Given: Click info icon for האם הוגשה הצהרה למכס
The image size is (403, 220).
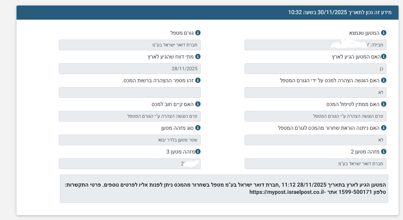Looking at the screenshot, I should pyautogui.click(x=384, y=80).
